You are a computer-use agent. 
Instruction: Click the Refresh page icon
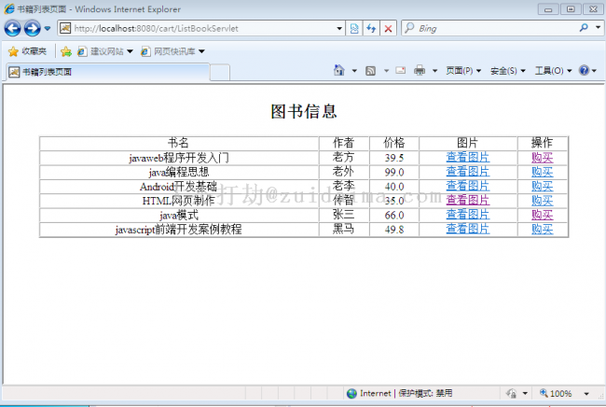click(x=371, y=29)
